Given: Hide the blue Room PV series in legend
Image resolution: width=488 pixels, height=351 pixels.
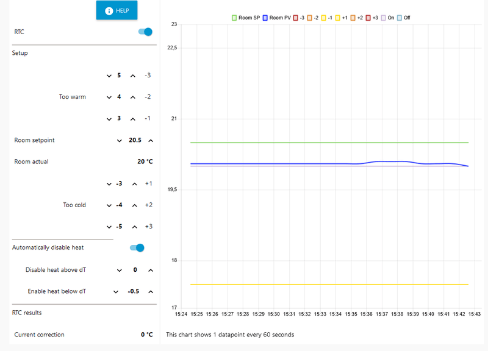Looking at the screenshot, I should pyautogui.click(x=265, y=17).
